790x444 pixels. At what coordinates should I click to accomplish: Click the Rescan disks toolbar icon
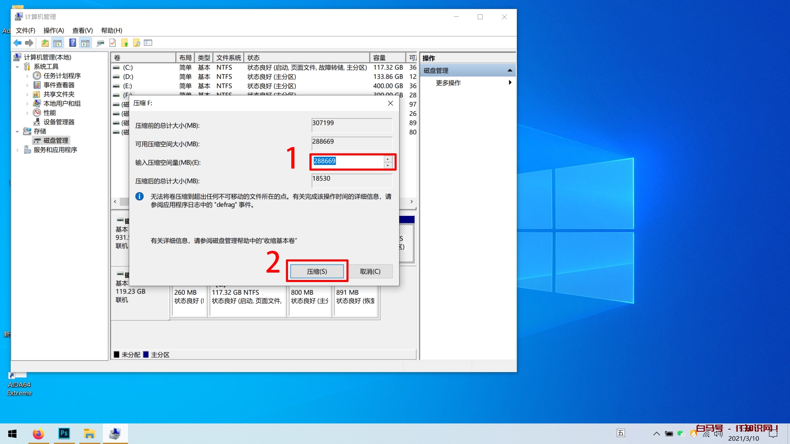[100, 43]
